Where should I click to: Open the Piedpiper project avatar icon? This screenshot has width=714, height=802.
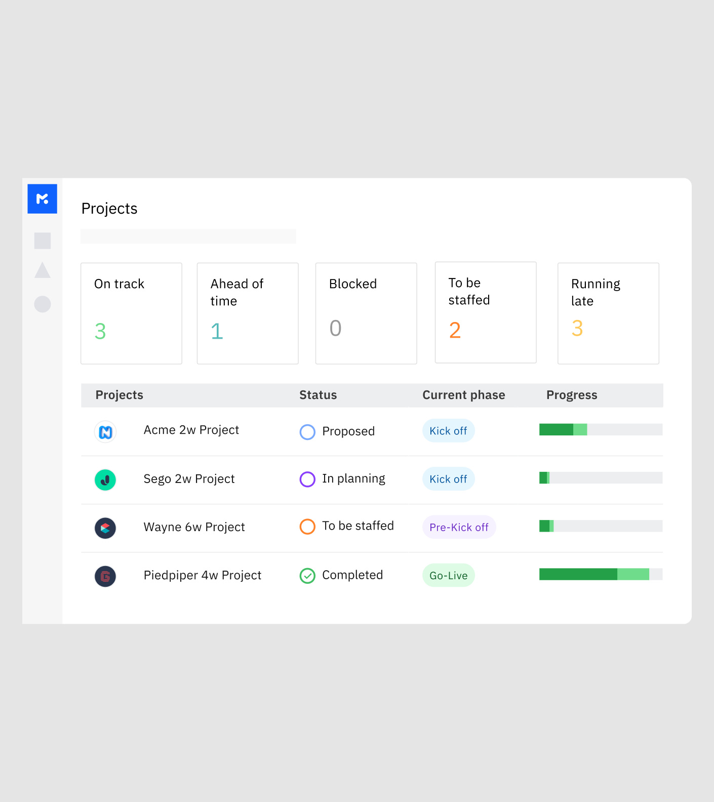coord(105,576)
